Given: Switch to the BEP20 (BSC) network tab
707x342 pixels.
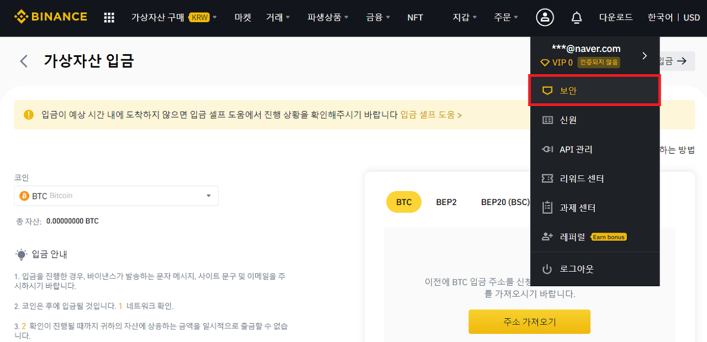Looking at the screenshot, I should 505,202.
